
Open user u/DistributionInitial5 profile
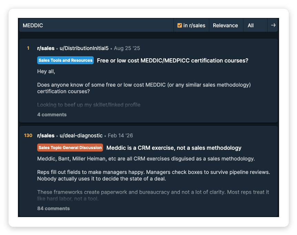[x=84, y=48]
